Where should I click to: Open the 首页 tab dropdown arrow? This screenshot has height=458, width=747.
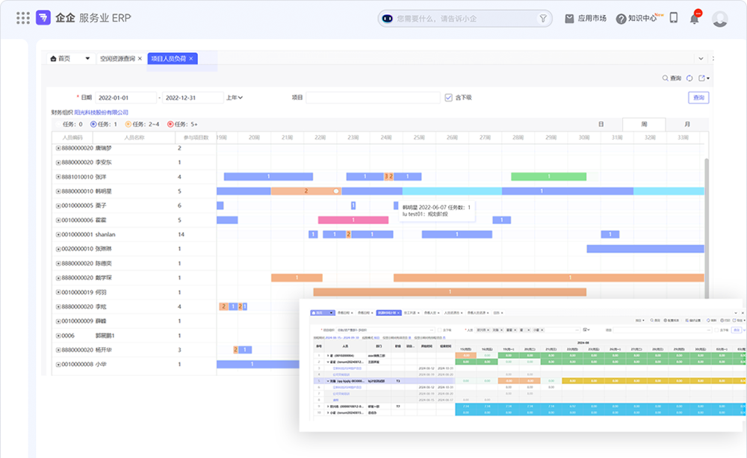point(87,58)
